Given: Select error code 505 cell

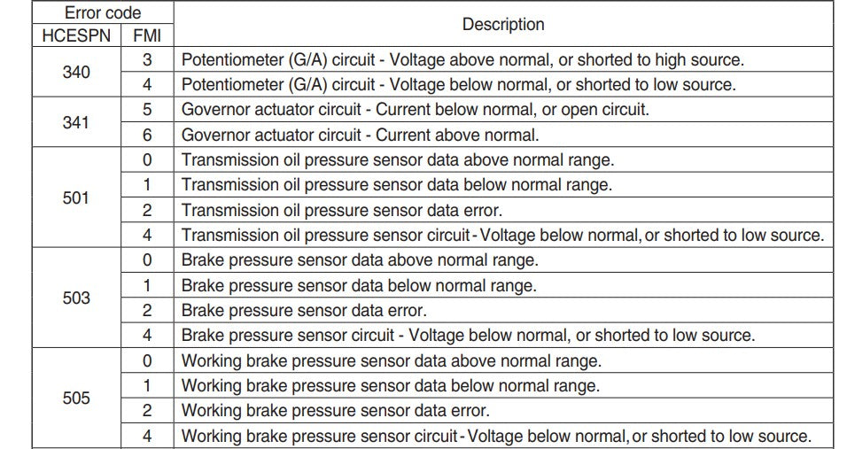Looking at the screenshot, I should (x=76, y=399).
